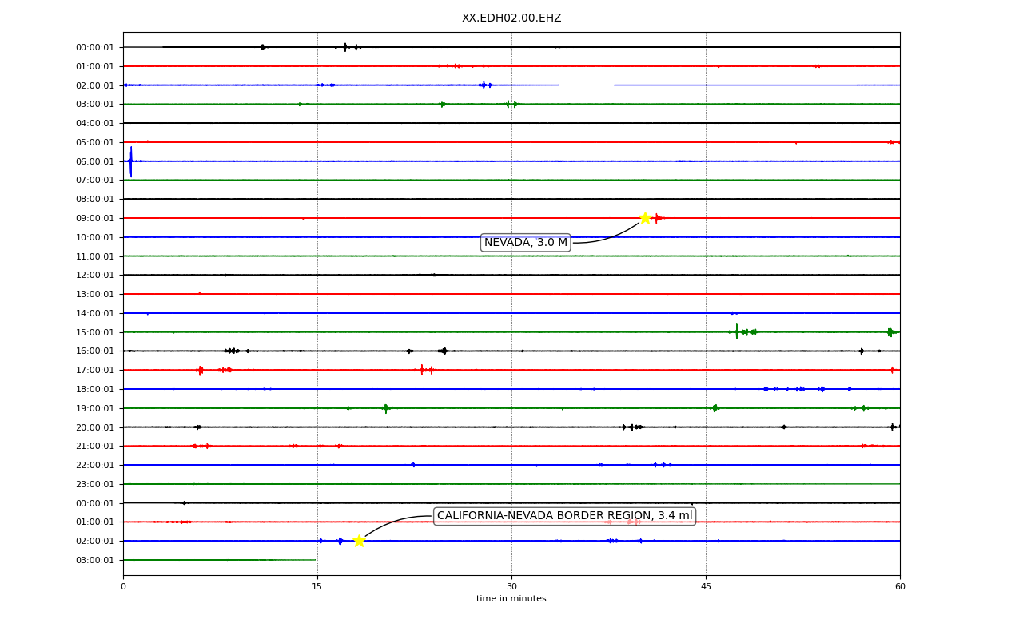The width and height of the screenshot is (1023, 639).
Task: Click the yellow star on the 02:00:01 trace
Action: [x=359, y=541]
